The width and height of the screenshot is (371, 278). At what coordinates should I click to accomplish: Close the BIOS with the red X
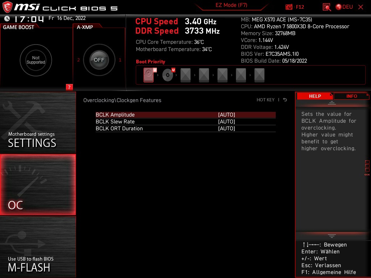tap(360, 7)
